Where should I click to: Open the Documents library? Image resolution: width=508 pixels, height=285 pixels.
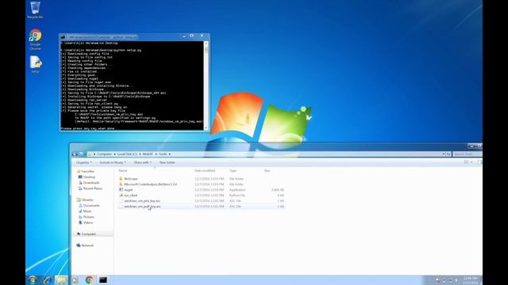[x=89, y=206]
